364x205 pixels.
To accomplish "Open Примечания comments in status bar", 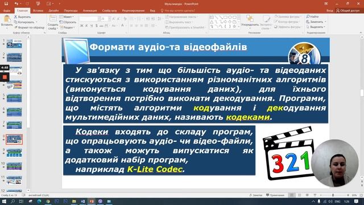I will coord(275,195).
